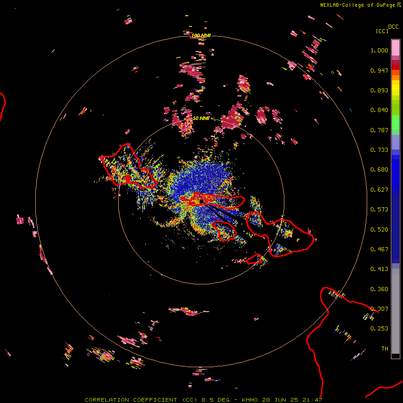Select the 0.893 scale value

[379, 90]
